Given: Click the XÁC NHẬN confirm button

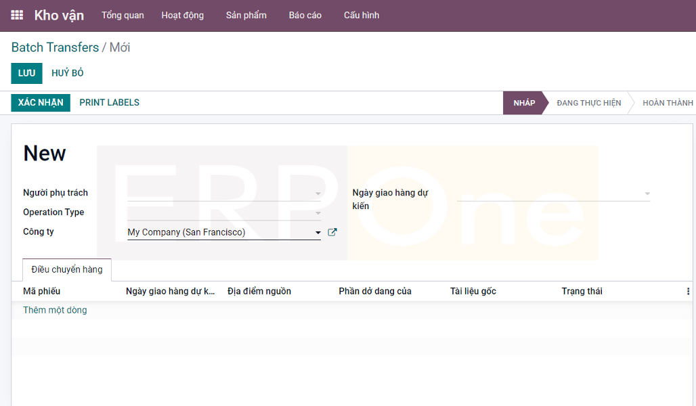Looking at the screenshot, I should 41,102.
